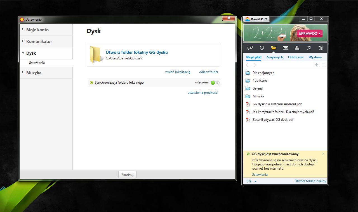Click the GG sun icon in Ustawienia title bar

coord(22,20)
